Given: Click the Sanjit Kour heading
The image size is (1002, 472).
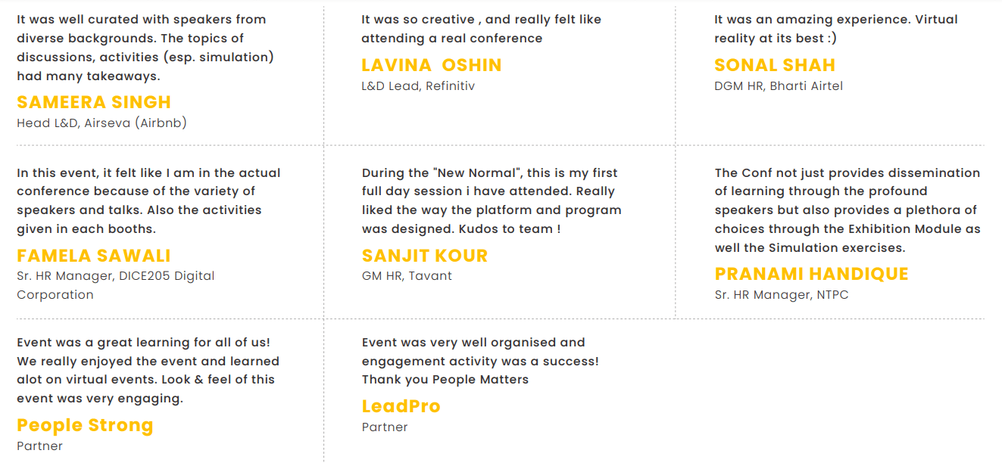Looking at the screenshot, I should tap(425, 256).
